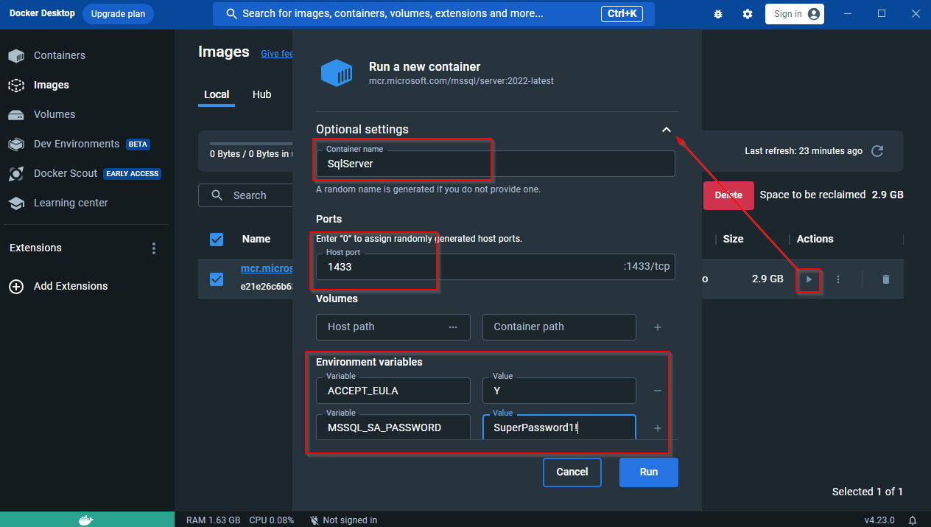Uncheck the mcr.microsoft image row checkbox
The height and width of the screenshot is (527, 931).
pyautogui.click(x=217, y=279)
